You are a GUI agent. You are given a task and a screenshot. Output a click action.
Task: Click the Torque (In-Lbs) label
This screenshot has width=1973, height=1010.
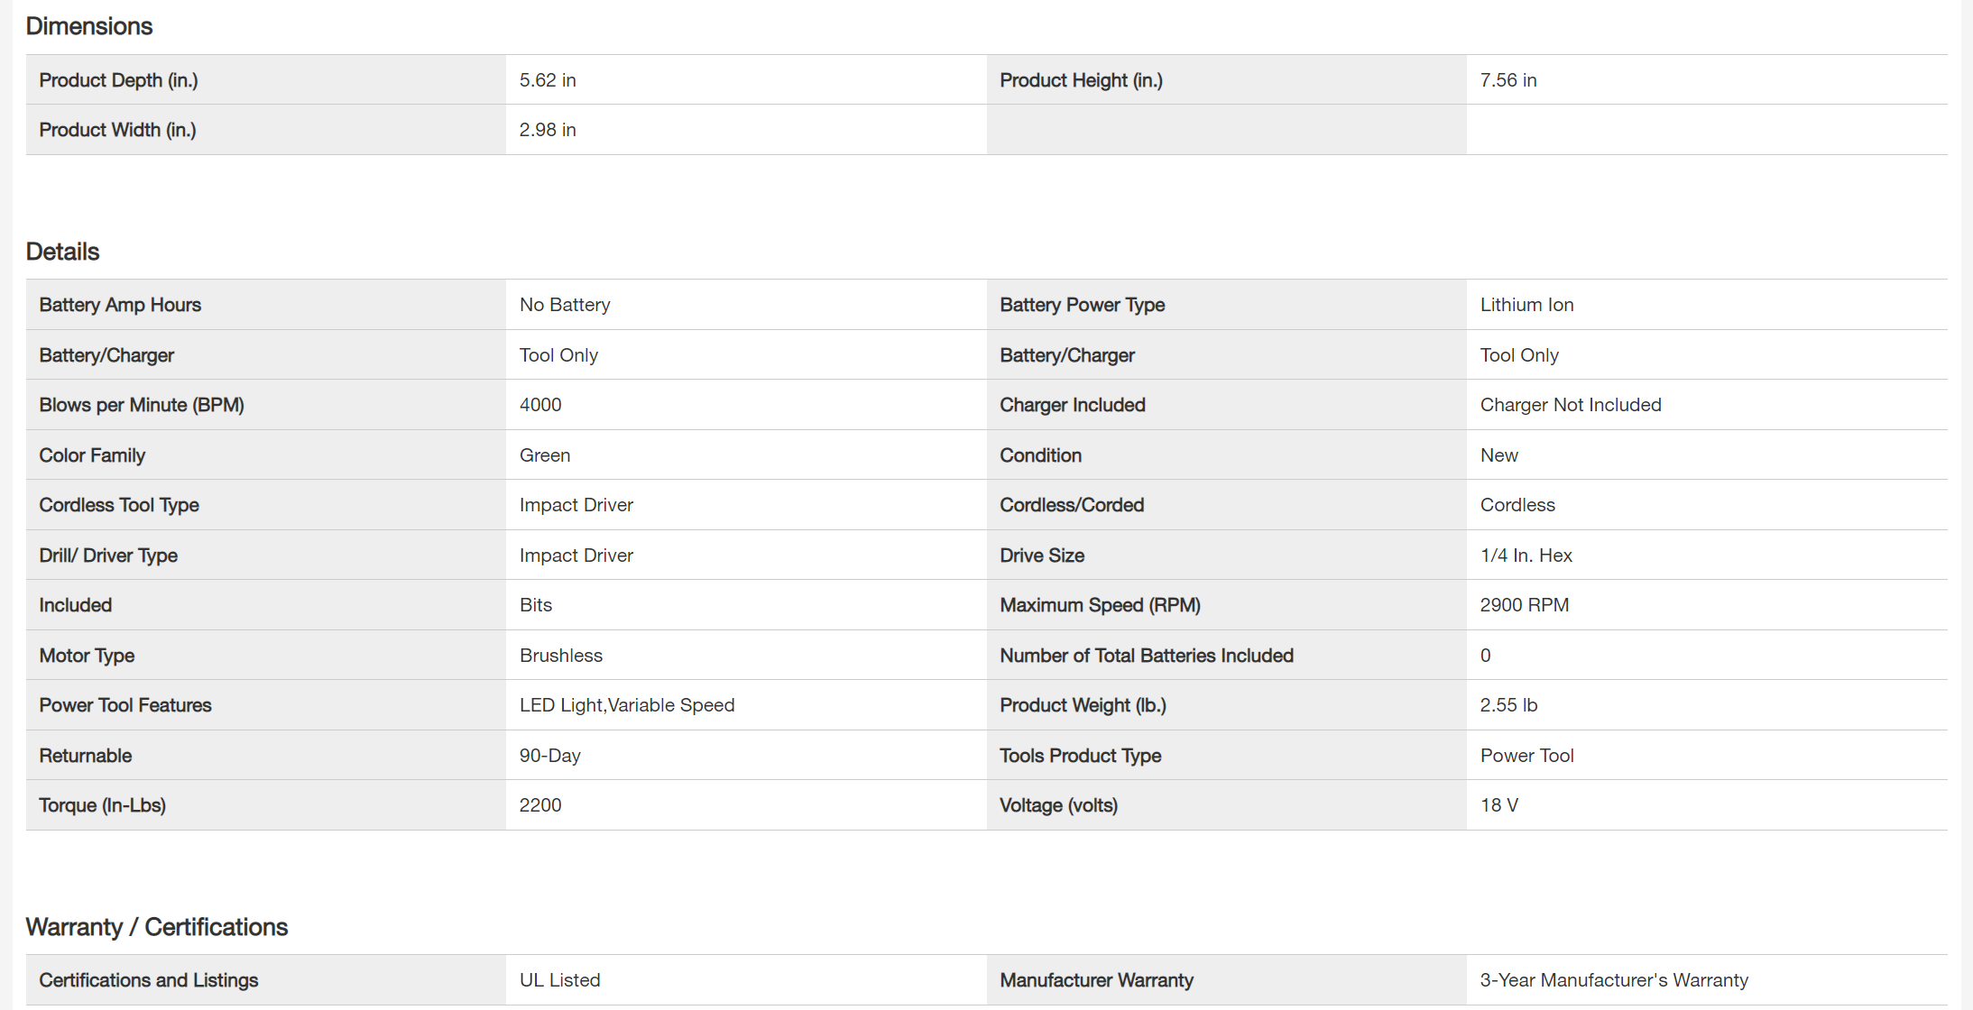(x=102, y=805)
